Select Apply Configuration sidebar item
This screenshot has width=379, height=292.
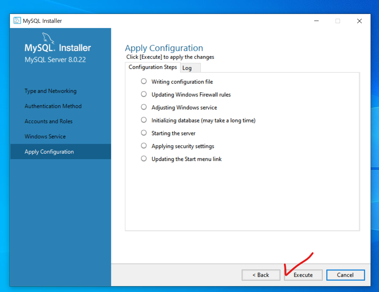61,152
